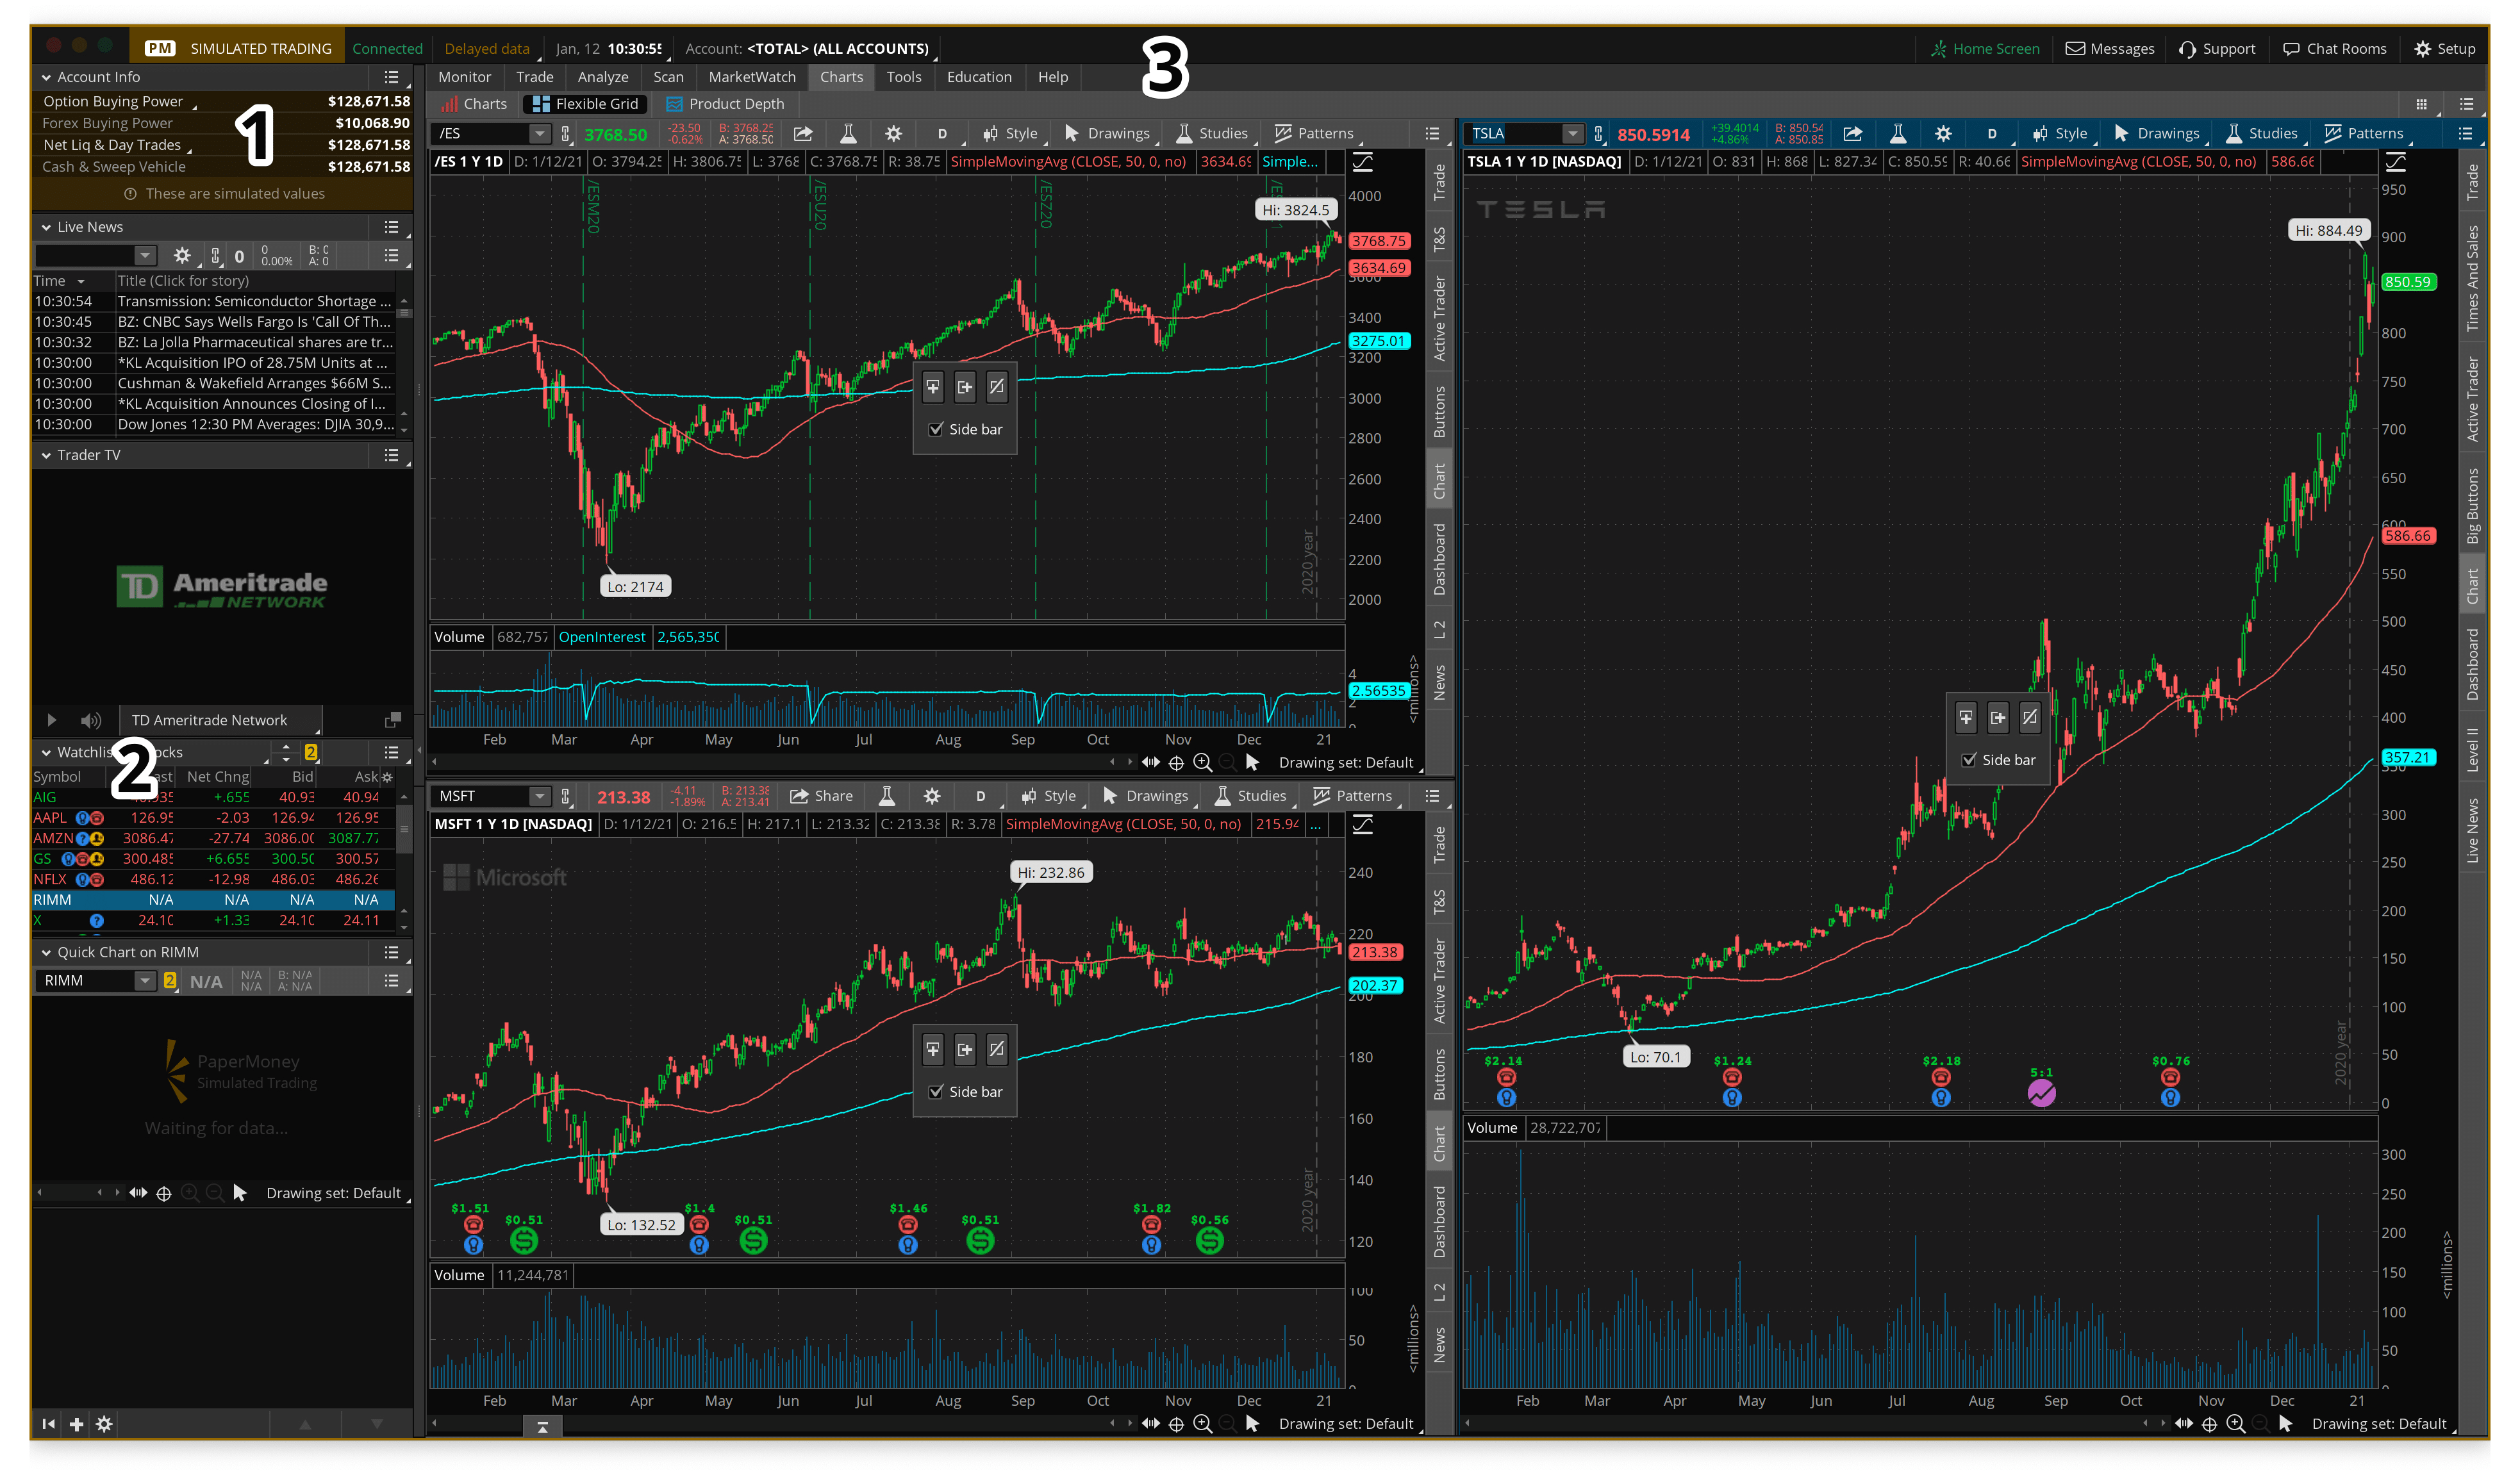Go to Home Screen link

[1984, 49]
